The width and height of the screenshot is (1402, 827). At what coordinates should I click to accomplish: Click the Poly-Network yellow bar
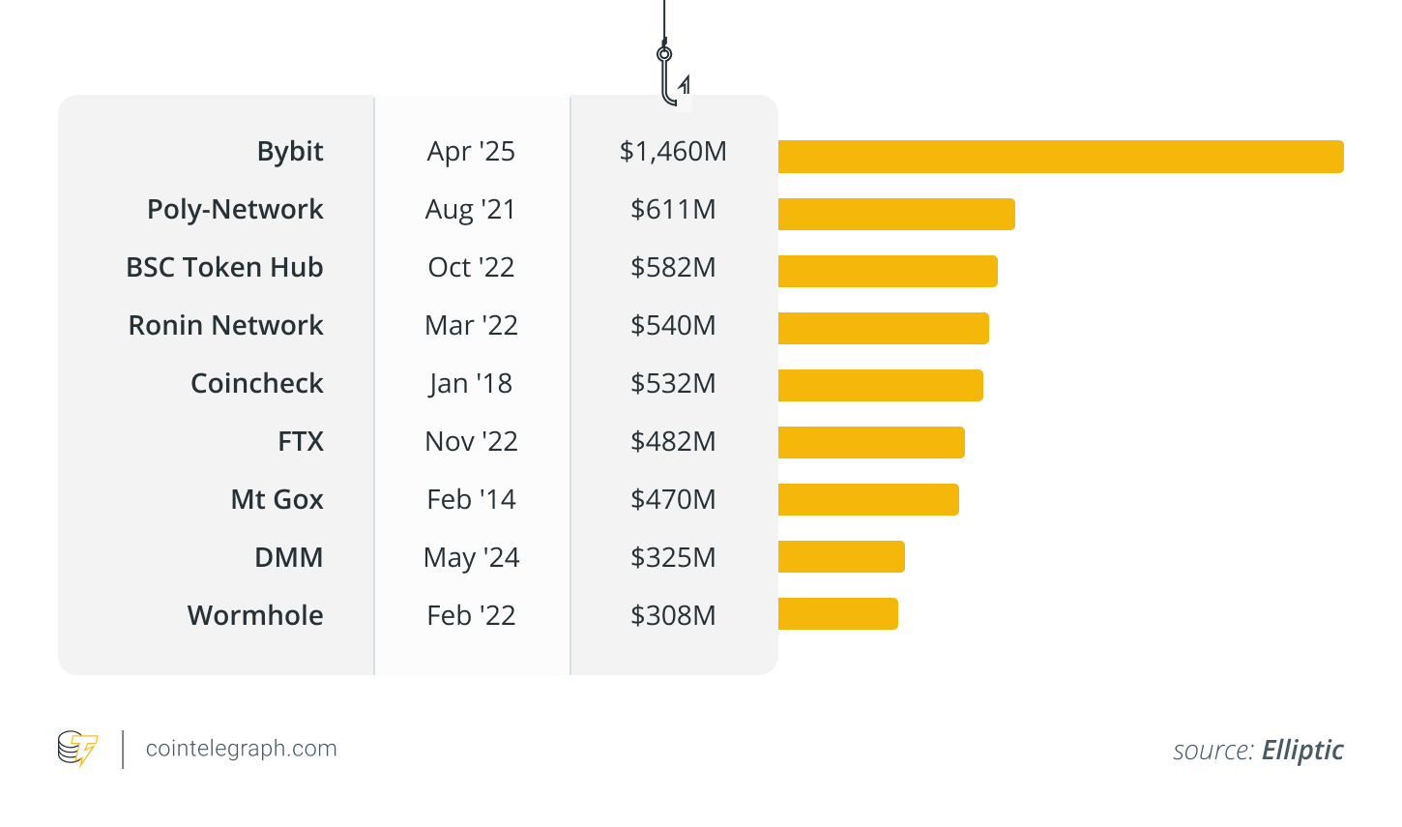[x=895, y=214]
